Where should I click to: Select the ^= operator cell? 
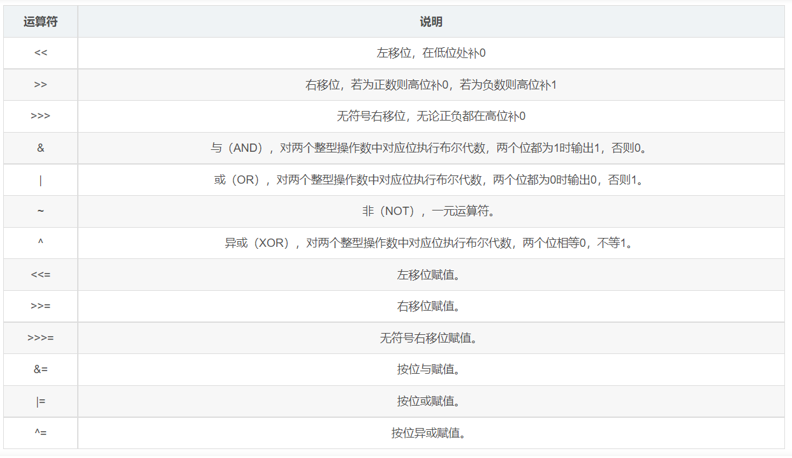point(41,432)
